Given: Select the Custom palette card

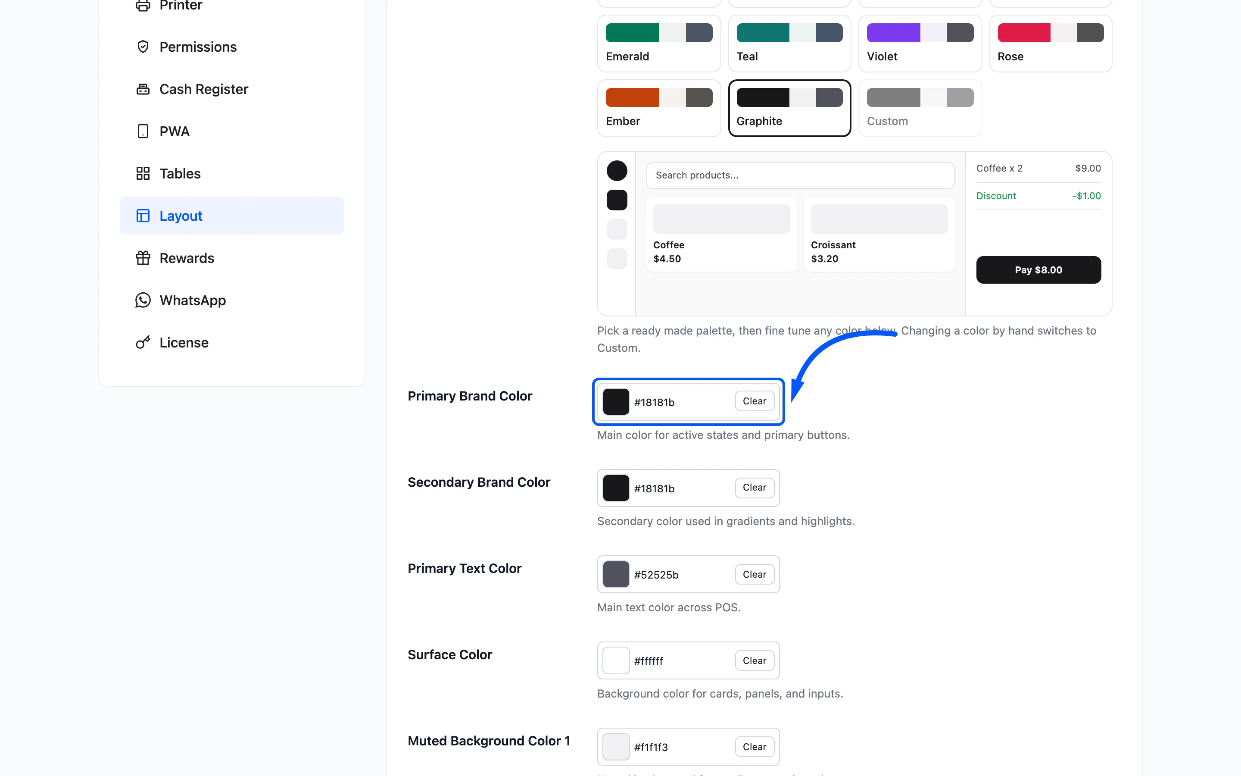Looking at the screenshot, I should pos(920,108).
